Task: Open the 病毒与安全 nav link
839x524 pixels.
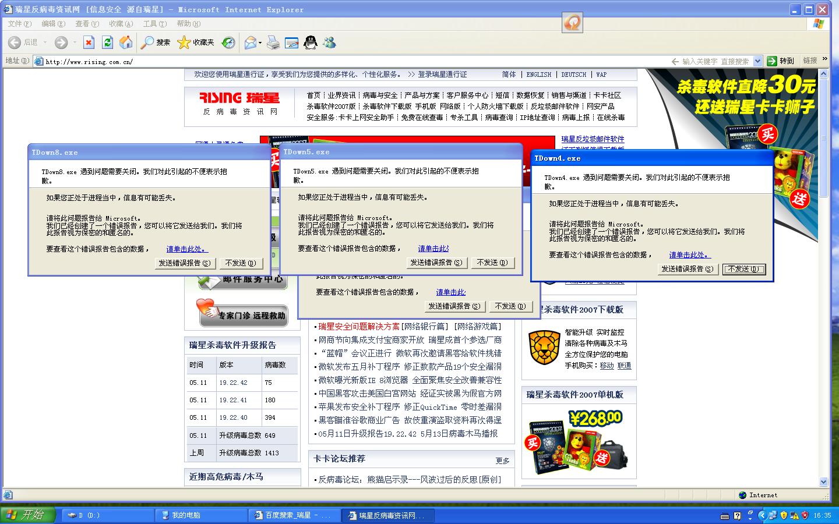Action: pos(380,95)
